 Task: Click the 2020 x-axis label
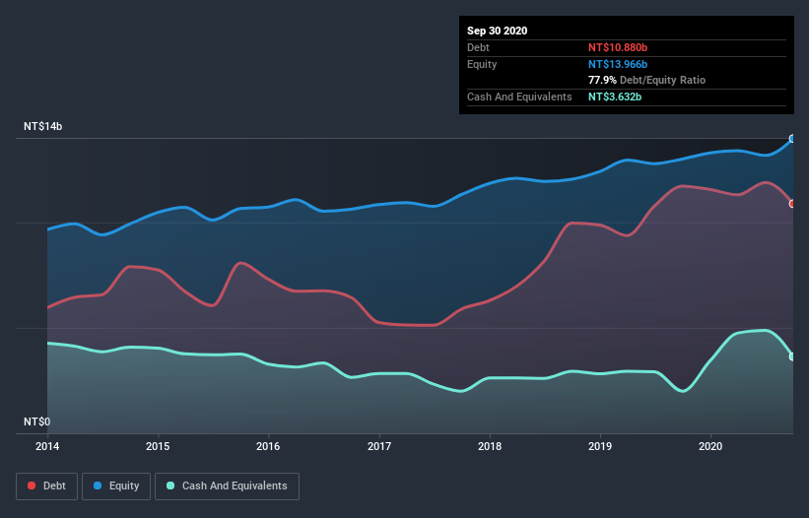tap(709, 446)
